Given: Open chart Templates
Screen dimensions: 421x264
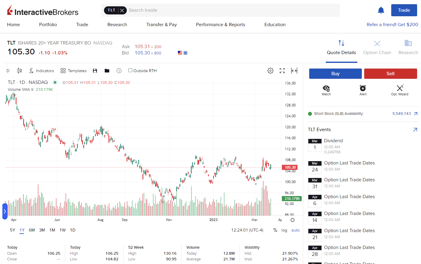Looking at the screenshot, I should (74, 71).
